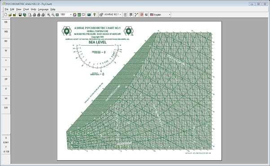This screenshot has width=270, height=166.
Task: Open an existing chart file
Action: click(10, 15)
